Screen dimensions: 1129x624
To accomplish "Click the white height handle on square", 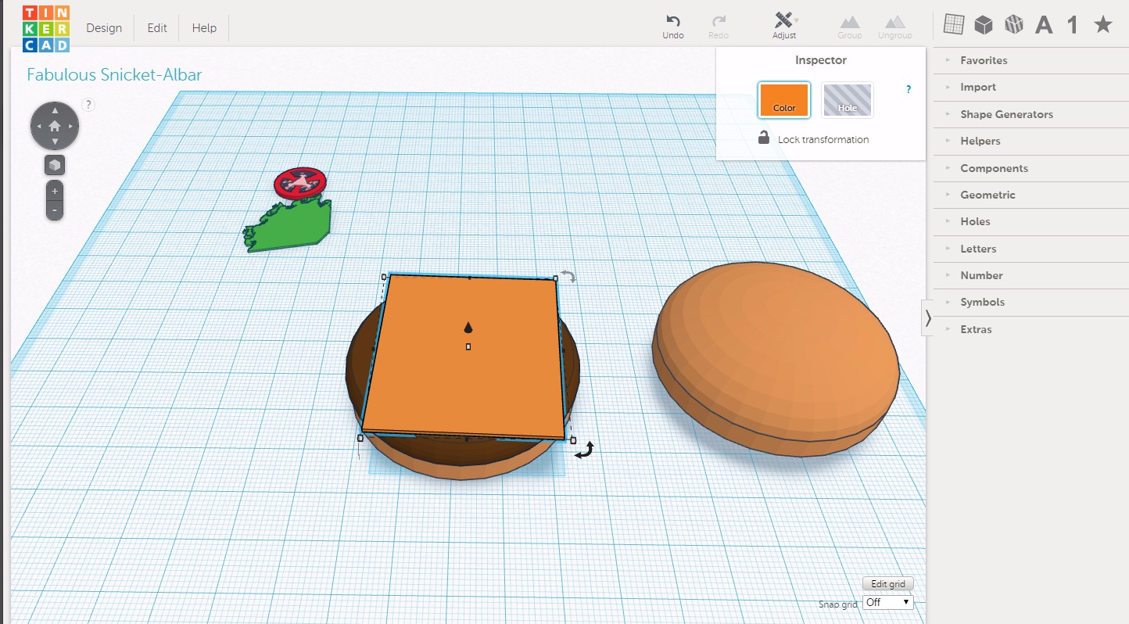I will tap(468, 346).
